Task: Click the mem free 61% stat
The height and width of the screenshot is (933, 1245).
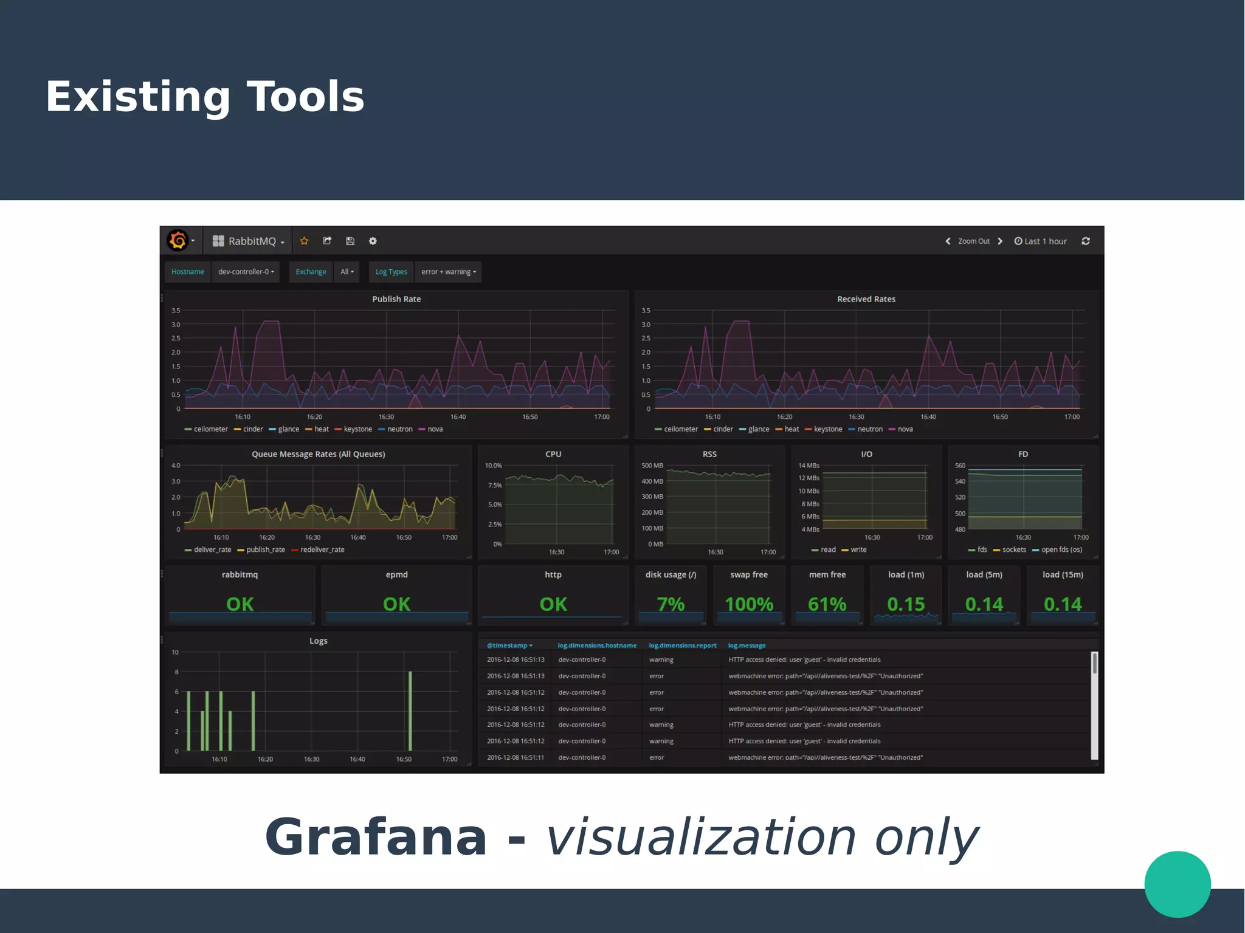Action: pos(827,595)
